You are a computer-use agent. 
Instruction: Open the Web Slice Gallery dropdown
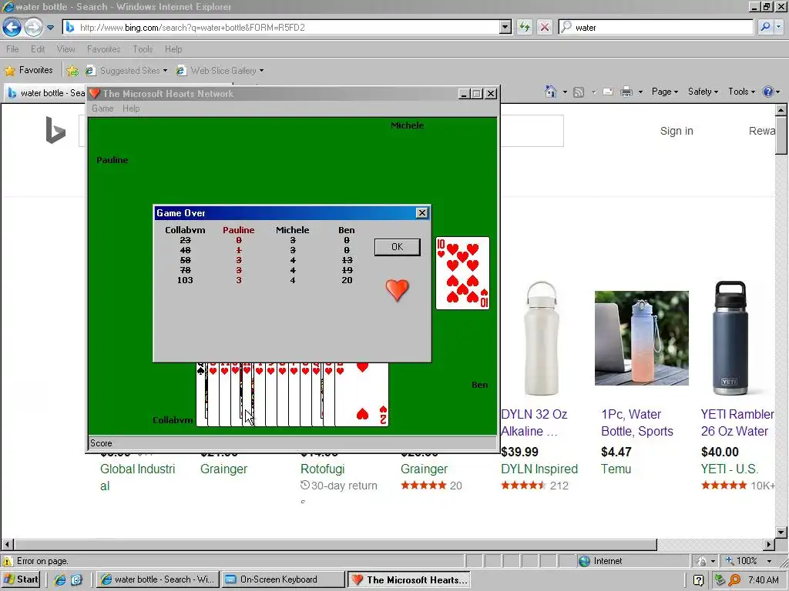click(220, 70)
